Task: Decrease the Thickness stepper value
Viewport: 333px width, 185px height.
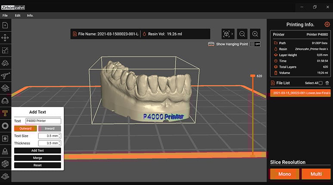Action: coord(59,145)
